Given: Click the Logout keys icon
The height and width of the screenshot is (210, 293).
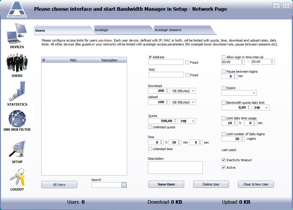Looking at the screenshot, I should pos(17,177).
